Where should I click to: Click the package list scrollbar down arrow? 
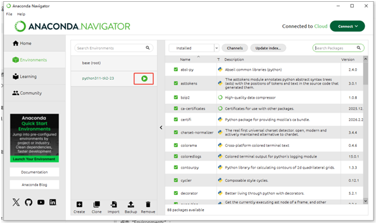(365, 201)
